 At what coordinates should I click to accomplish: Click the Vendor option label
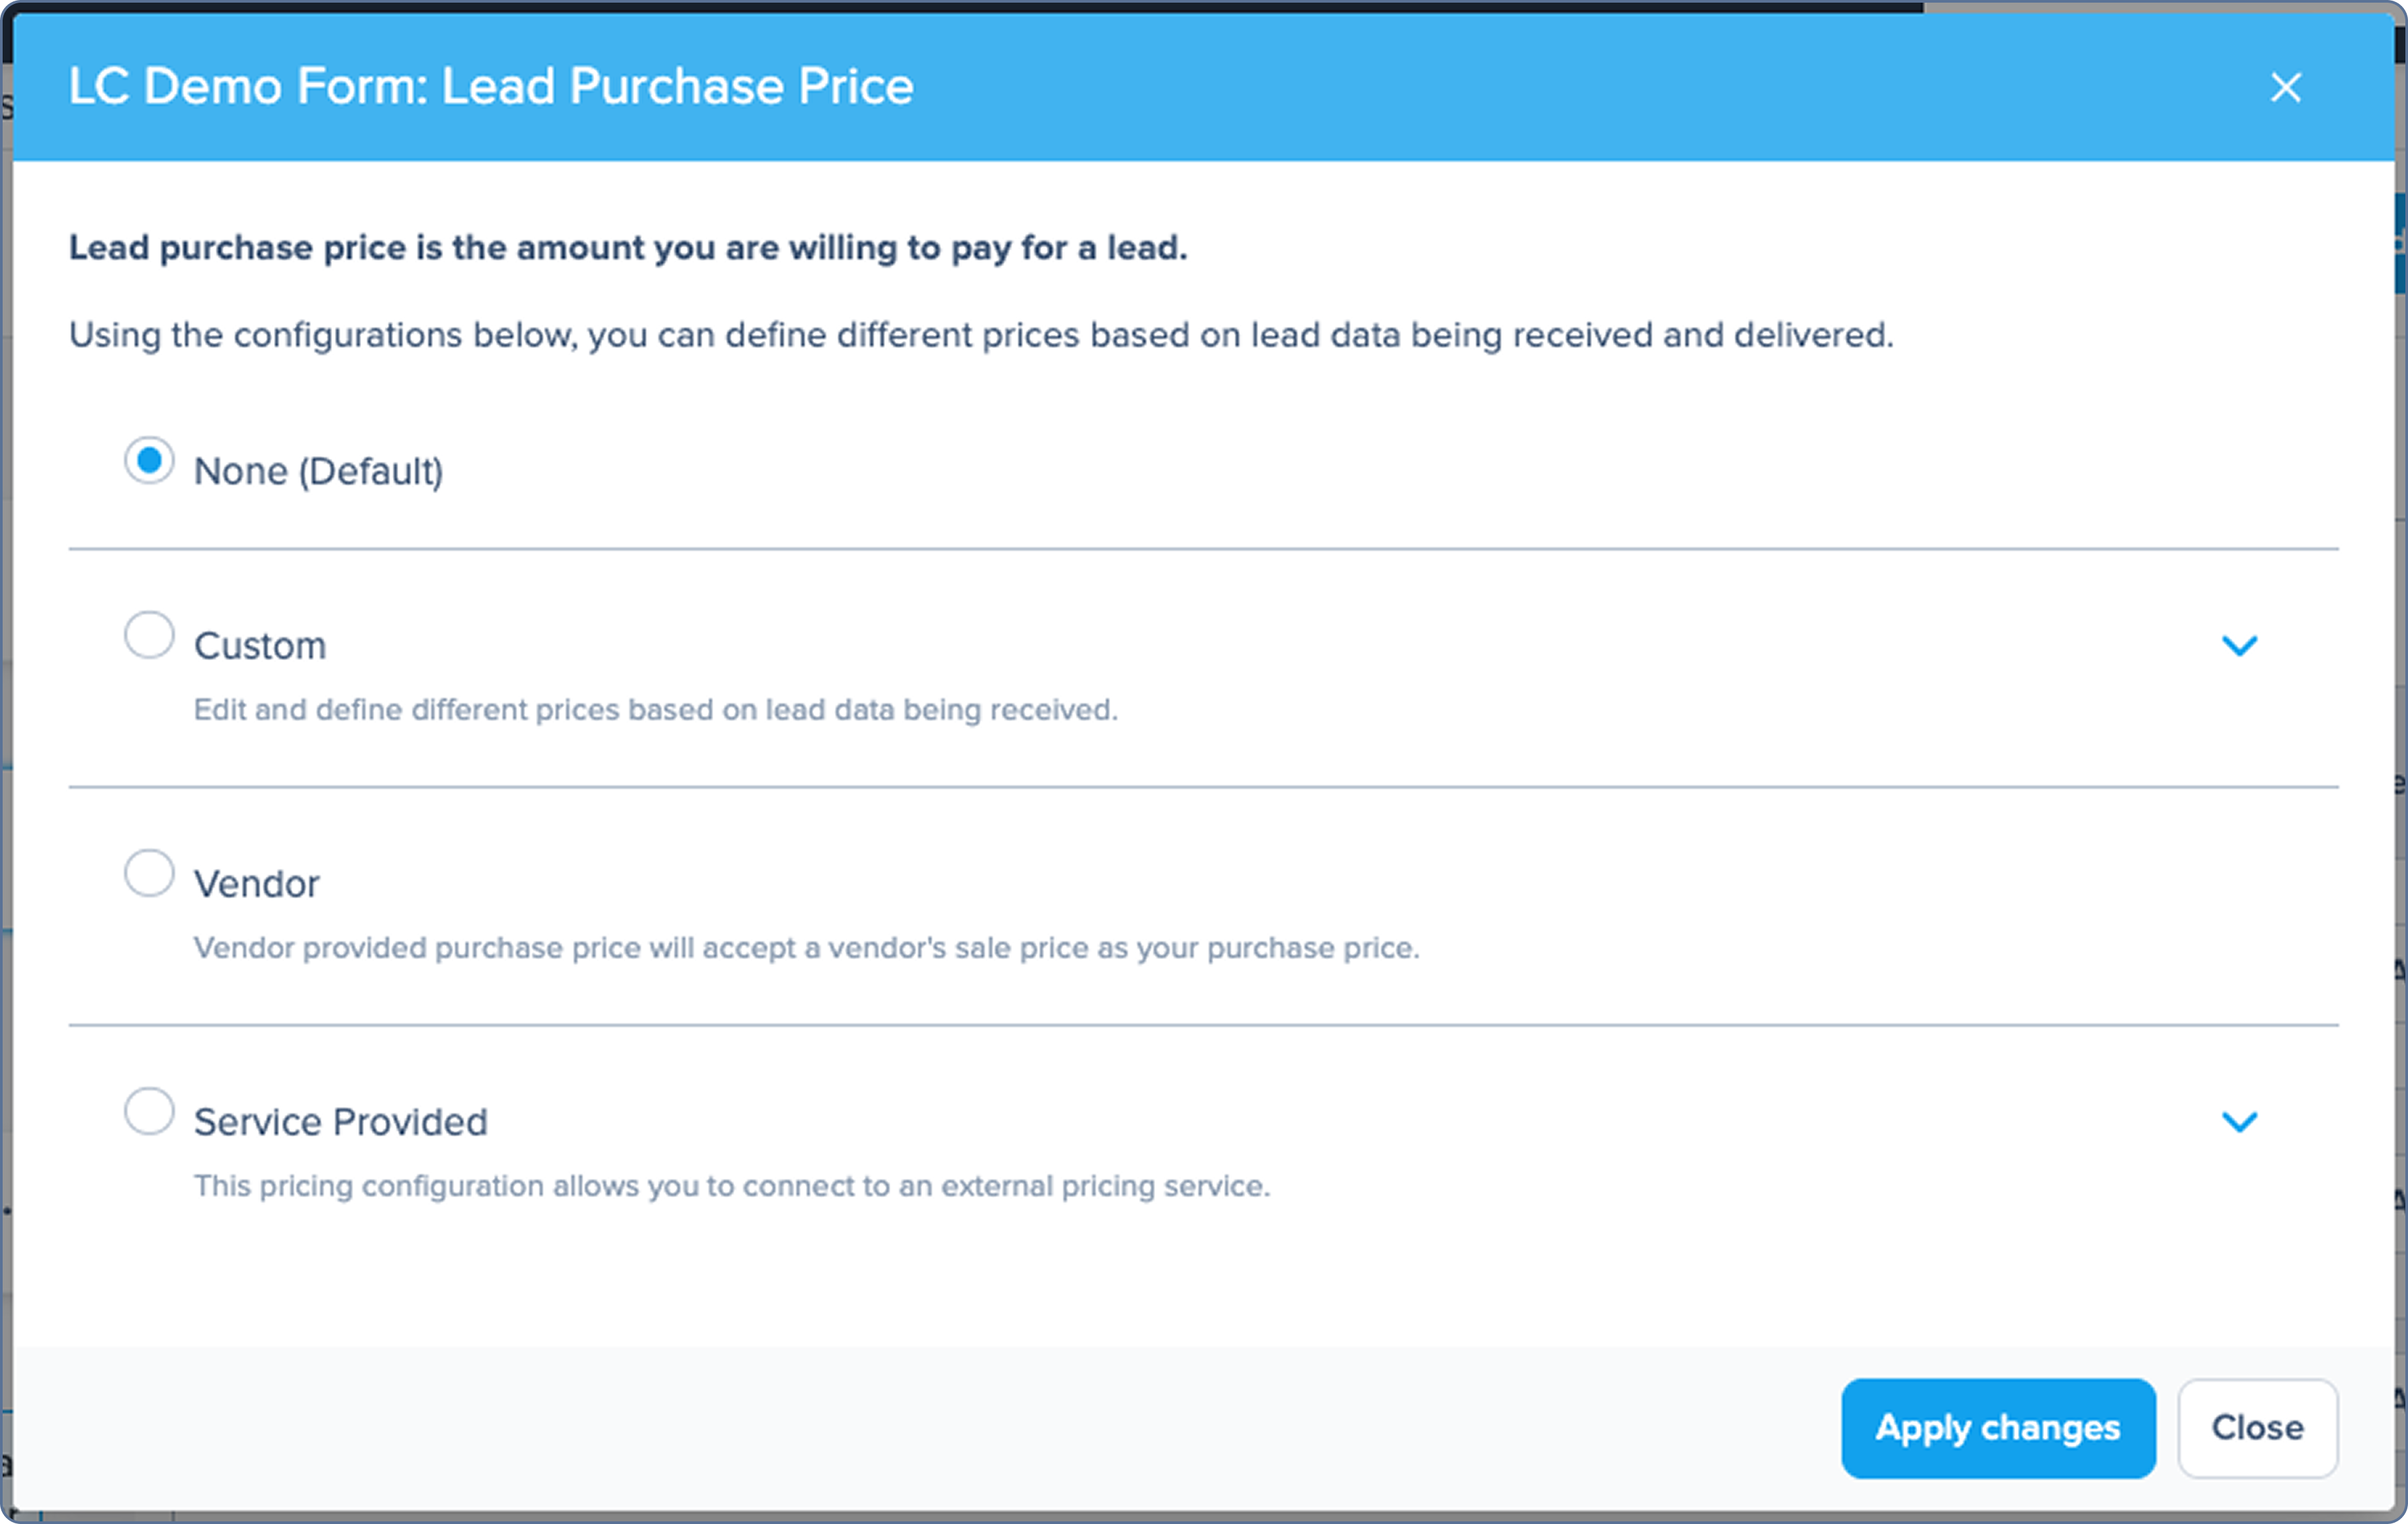tap(256, 884)
